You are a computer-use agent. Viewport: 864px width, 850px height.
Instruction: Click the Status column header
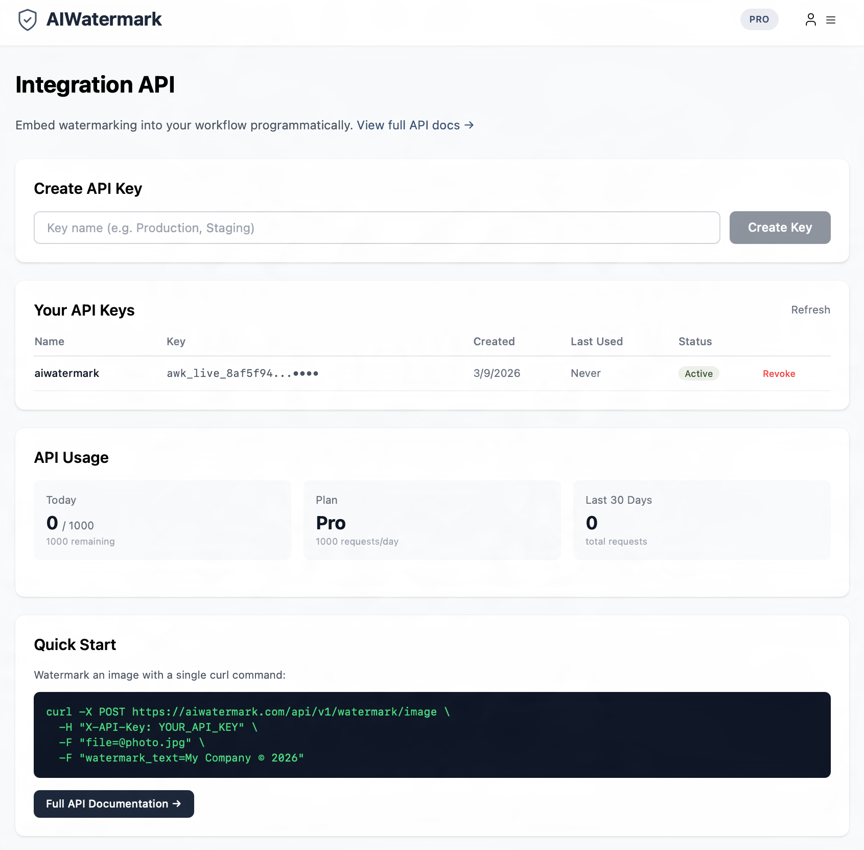695,342
